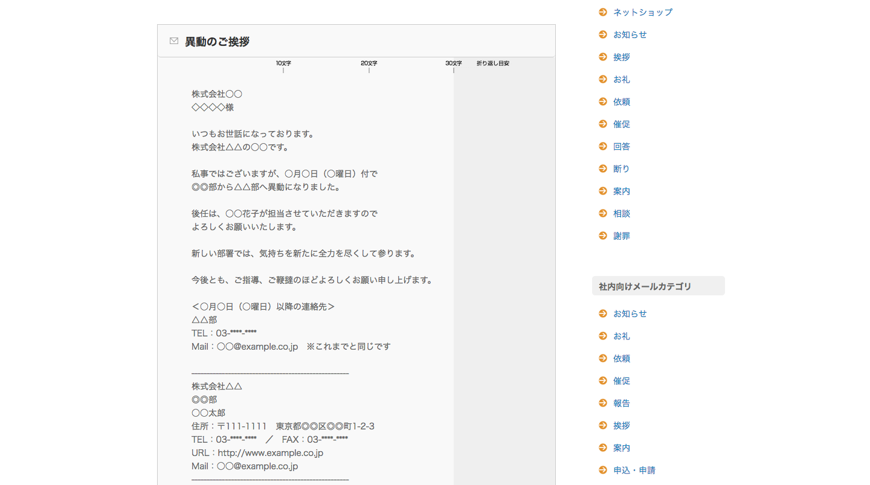Image resolution: width=870 pixels, height=485 pixels.
Task: Click the orange arrow icon beside ネットショップ
Action: (602, 12)
